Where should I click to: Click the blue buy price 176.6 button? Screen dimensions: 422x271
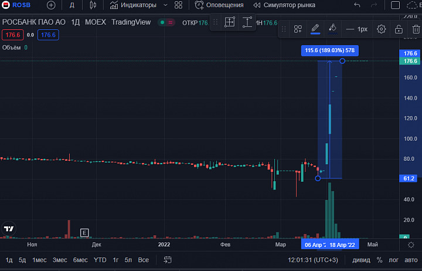(48, 35)
